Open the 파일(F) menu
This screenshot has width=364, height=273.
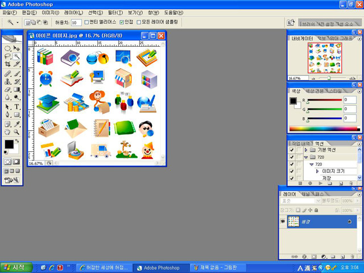point(10,13)
